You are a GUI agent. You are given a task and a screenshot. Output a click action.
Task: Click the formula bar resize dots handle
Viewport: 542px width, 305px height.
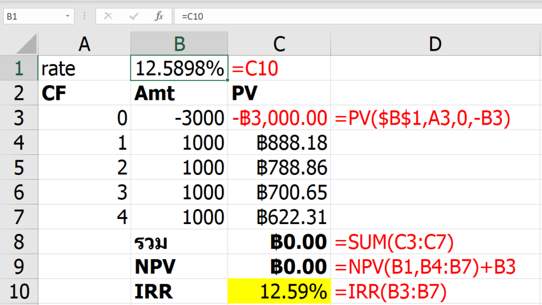(84, 16)
